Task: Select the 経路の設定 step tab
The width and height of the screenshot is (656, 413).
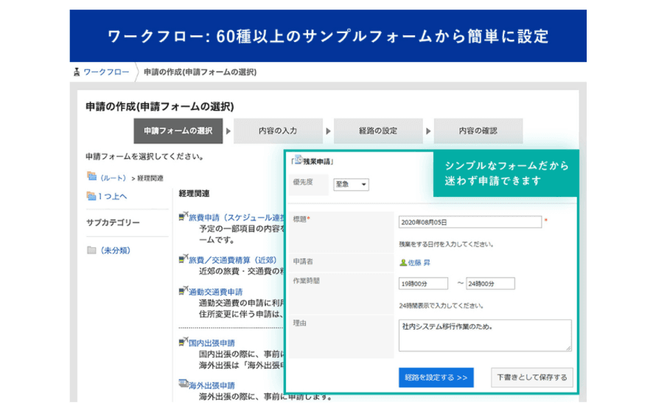Action: [378, 131]
